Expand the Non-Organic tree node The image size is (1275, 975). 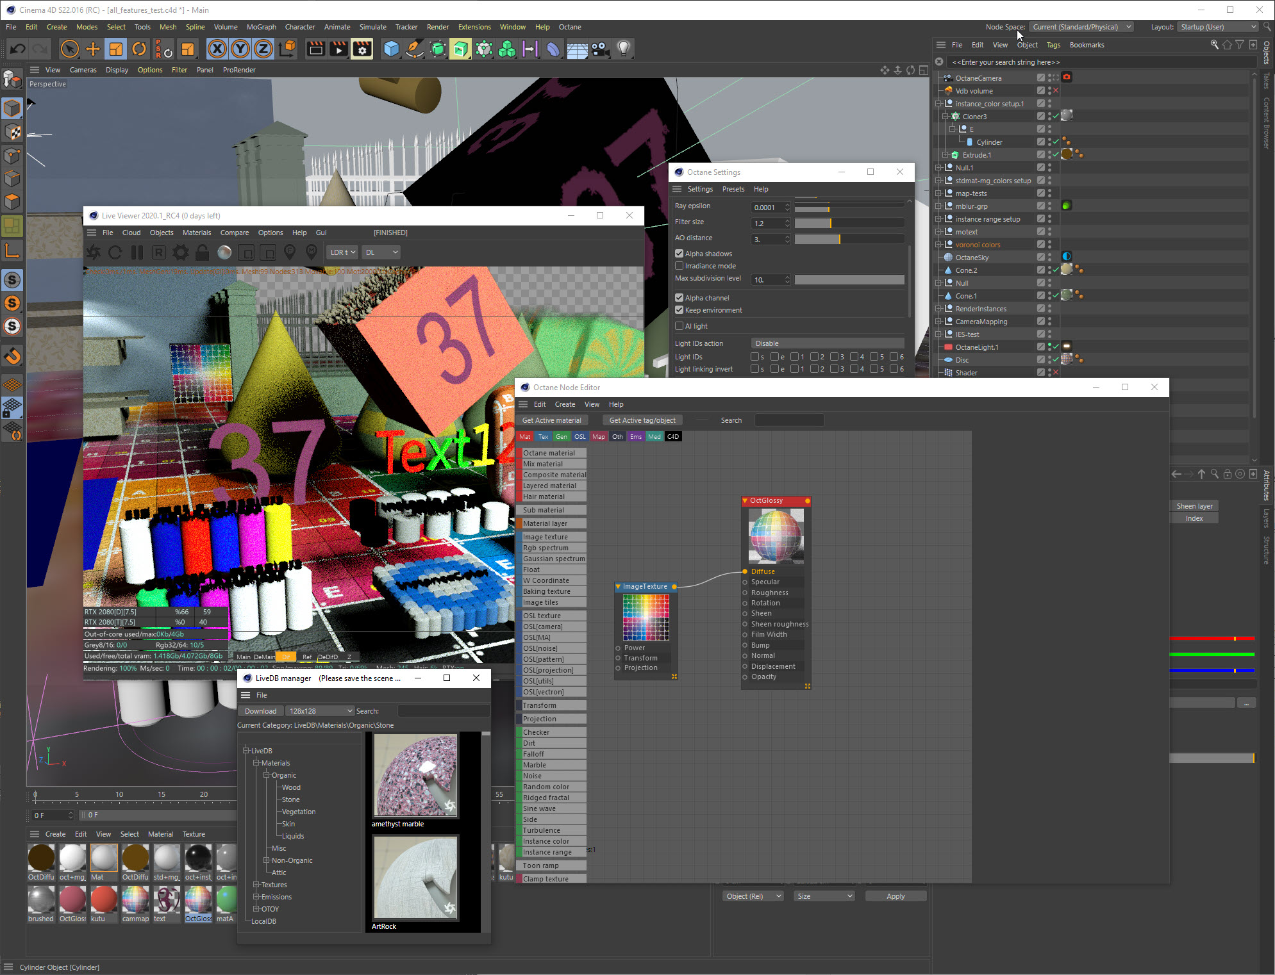click(x=267, y=860)
